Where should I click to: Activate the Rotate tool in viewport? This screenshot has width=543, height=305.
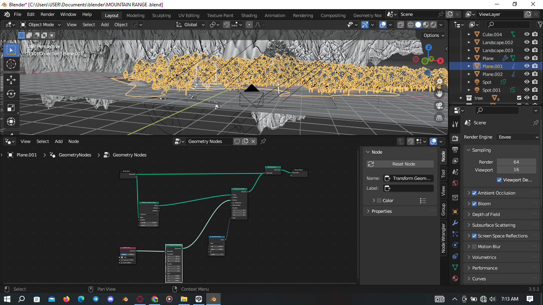coord(11,94)
